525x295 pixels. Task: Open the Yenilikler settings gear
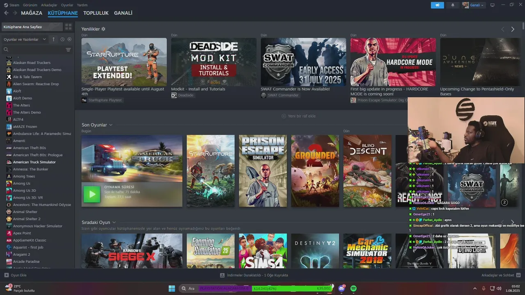click(103, 29)
